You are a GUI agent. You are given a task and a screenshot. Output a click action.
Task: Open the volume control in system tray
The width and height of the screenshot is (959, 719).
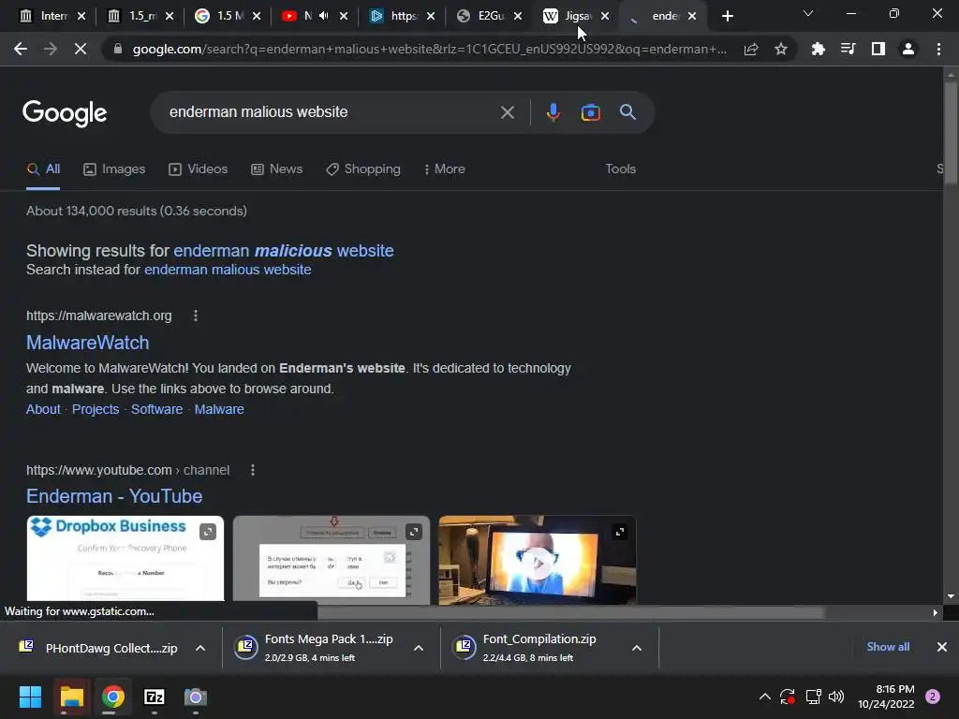point(836,697)
